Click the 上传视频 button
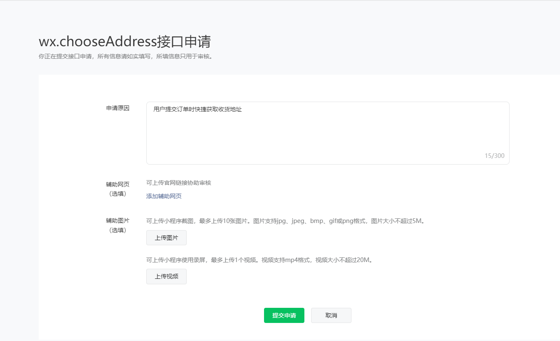Image resolution: width=560 pixels, height=341 pixels. point(166,276)
